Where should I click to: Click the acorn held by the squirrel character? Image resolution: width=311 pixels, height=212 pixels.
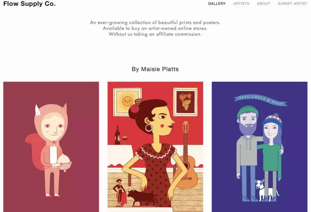click(64, 162)
